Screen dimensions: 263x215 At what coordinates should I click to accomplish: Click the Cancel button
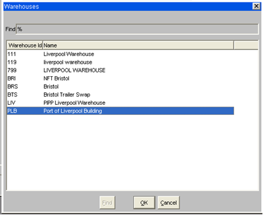click(168, 202)
